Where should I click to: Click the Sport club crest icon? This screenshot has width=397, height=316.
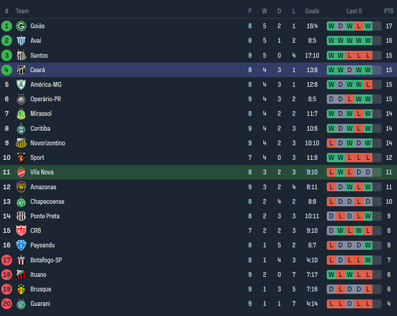pos(21,158)
